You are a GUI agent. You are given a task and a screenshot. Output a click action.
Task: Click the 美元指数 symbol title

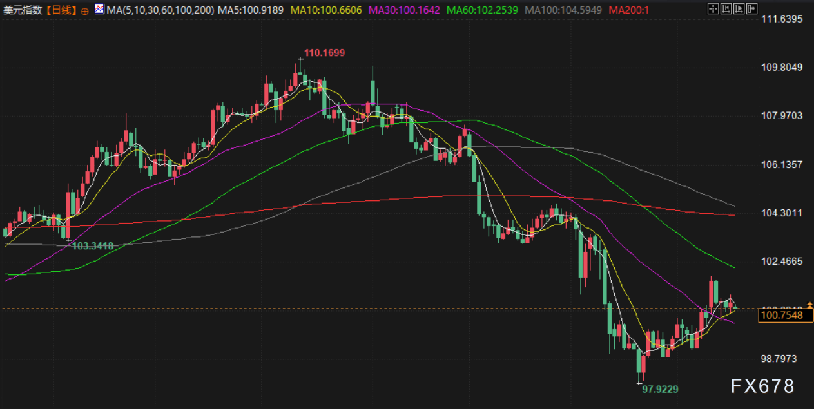coord(22,10)
